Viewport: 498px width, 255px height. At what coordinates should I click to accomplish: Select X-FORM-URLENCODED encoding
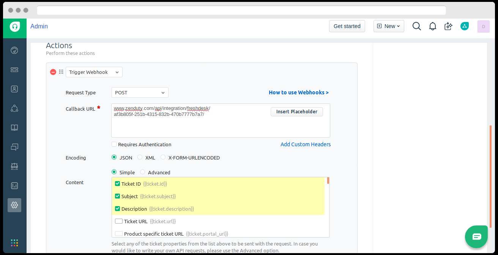point(163,157)
